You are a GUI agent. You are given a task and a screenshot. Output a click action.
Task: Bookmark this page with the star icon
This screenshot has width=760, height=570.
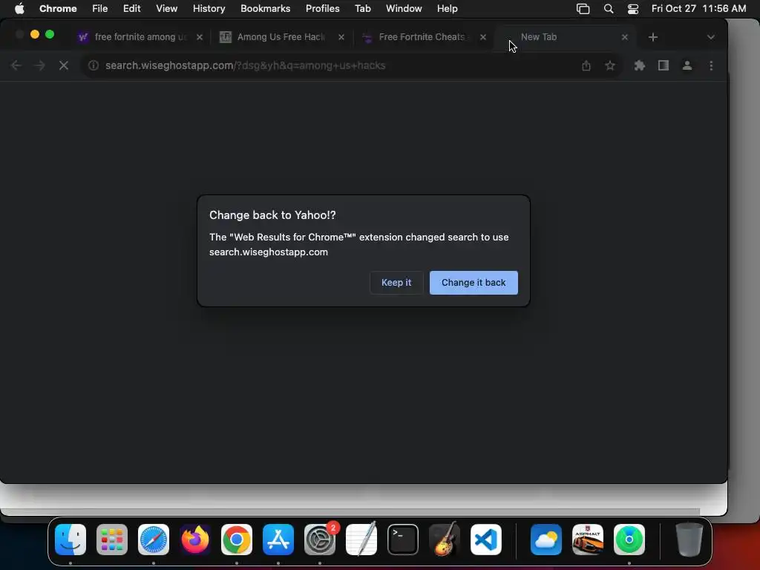(610, 65)
